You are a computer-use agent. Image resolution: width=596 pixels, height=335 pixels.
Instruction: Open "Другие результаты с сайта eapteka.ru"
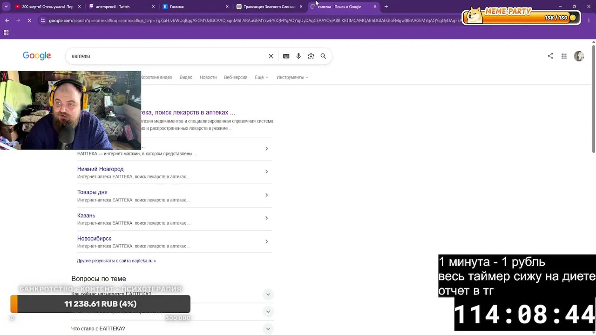116,261
